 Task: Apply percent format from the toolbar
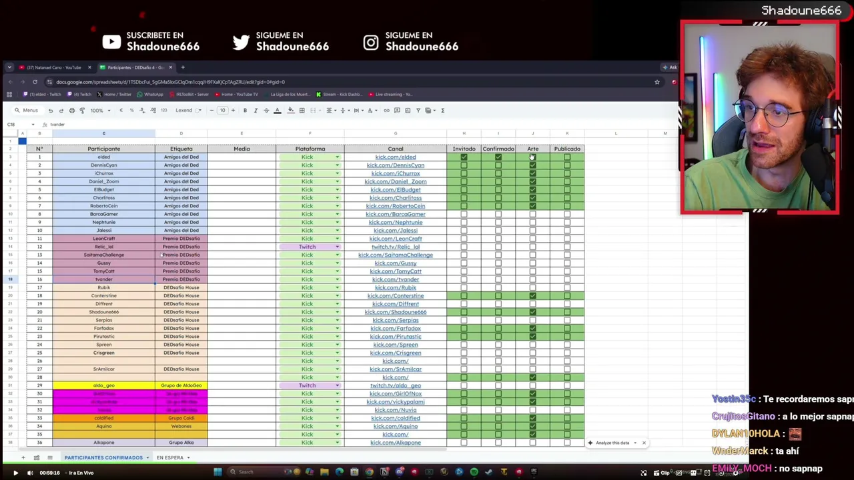click(131, 111)
